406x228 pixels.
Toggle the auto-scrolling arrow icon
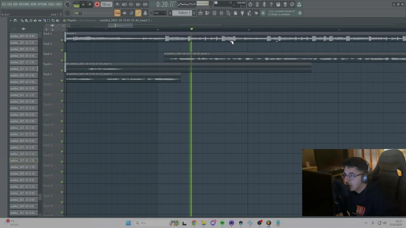(124, 13)
